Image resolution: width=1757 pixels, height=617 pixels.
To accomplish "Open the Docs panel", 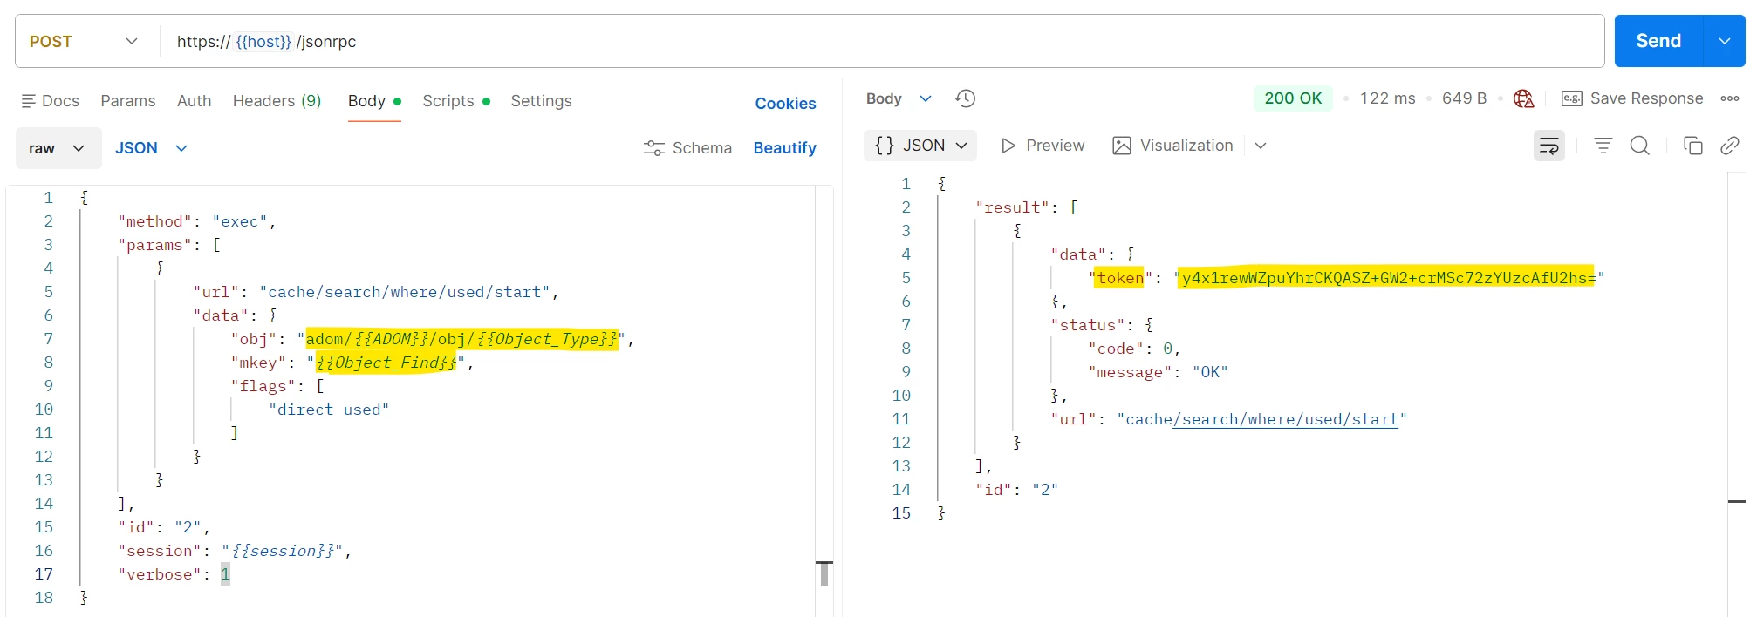I will (51, 101).
